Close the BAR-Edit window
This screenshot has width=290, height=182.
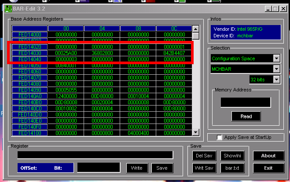283,9
